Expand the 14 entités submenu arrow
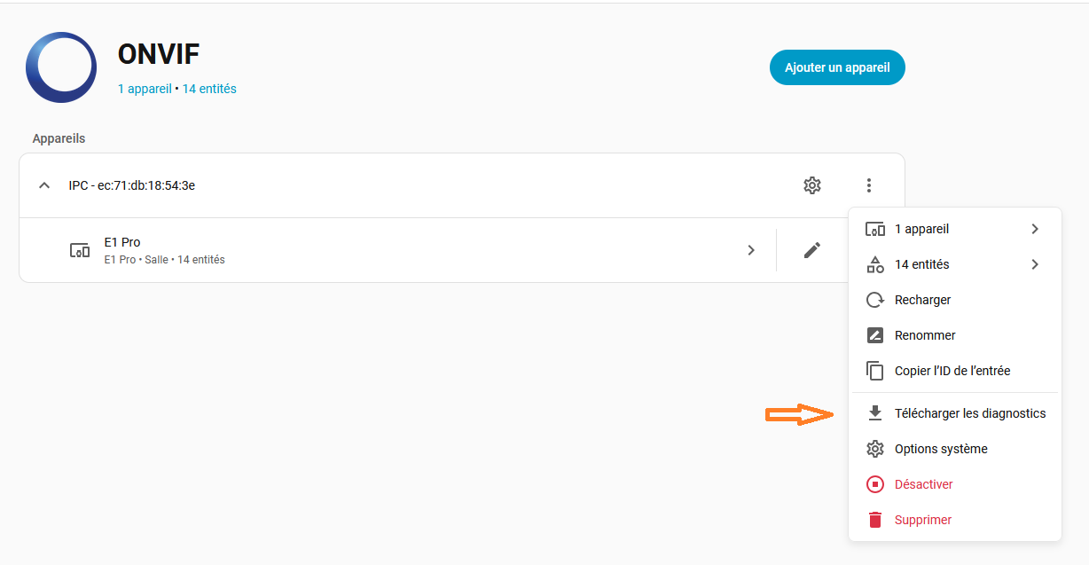This screenshot has width=1089, height=565. [1035, 264]
